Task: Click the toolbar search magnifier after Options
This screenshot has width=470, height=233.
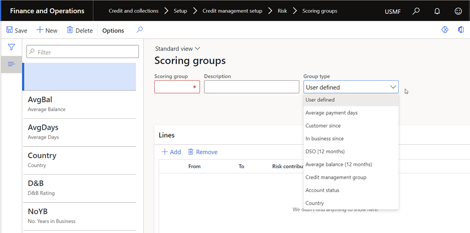Action: [139, 30]
